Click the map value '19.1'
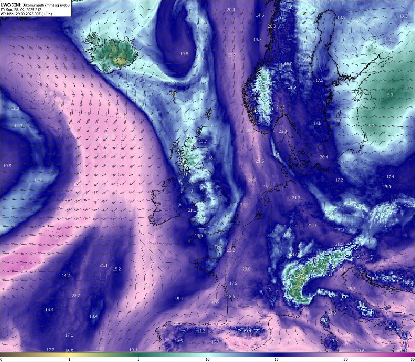The height and width of the screenshot is (362, 415). (133, 350)
